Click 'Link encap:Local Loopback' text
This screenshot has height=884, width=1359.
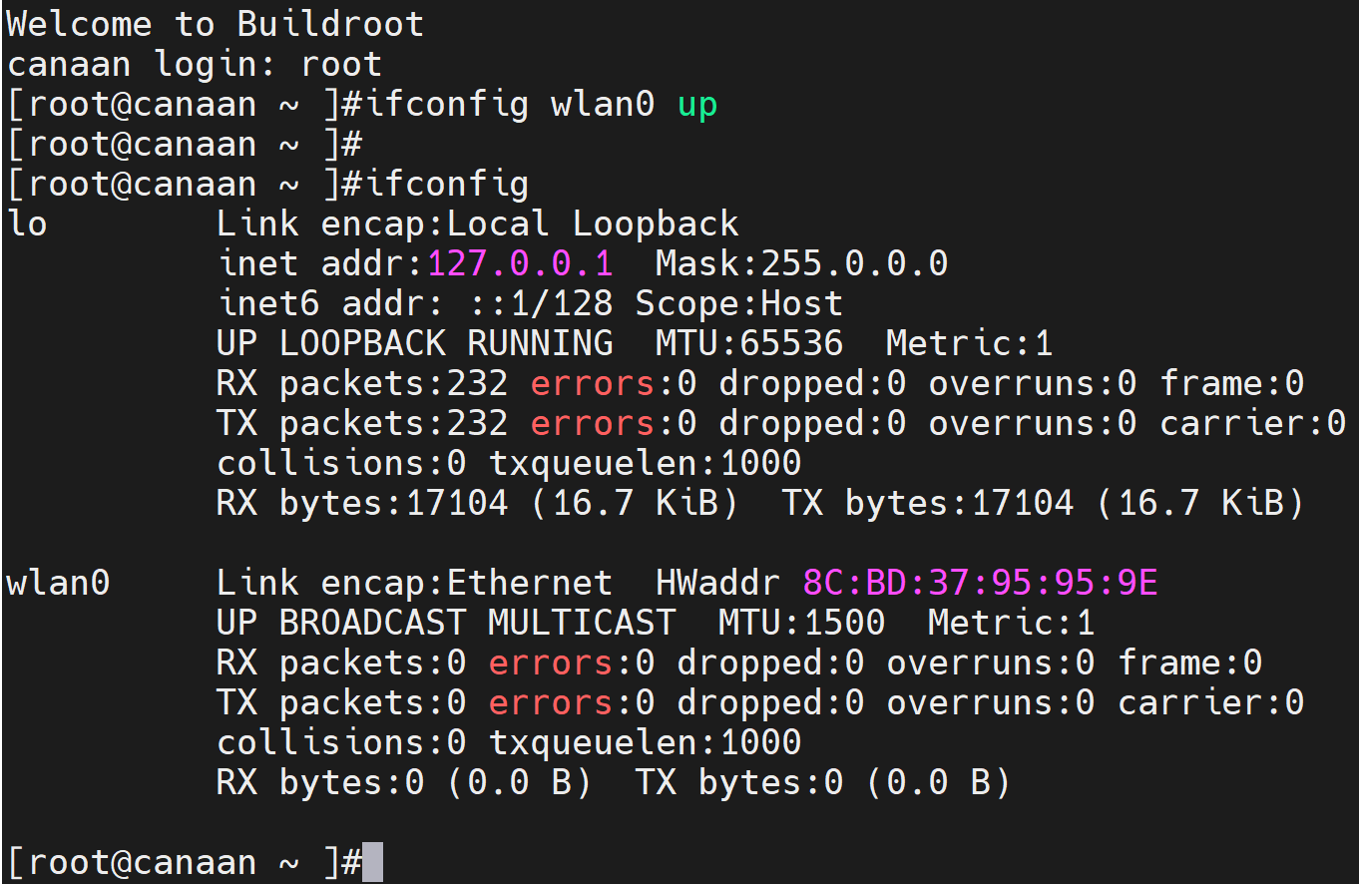pos(478,223)
